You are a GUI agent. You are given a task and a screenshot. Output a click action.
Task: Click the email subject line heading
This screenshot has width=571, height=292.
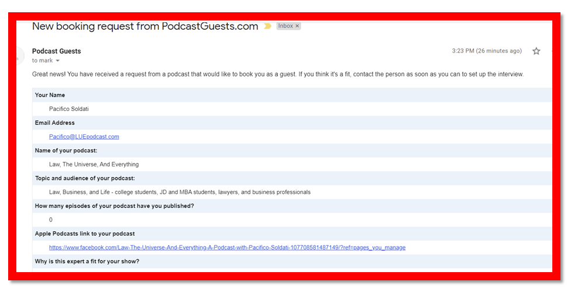click(145, 26)
